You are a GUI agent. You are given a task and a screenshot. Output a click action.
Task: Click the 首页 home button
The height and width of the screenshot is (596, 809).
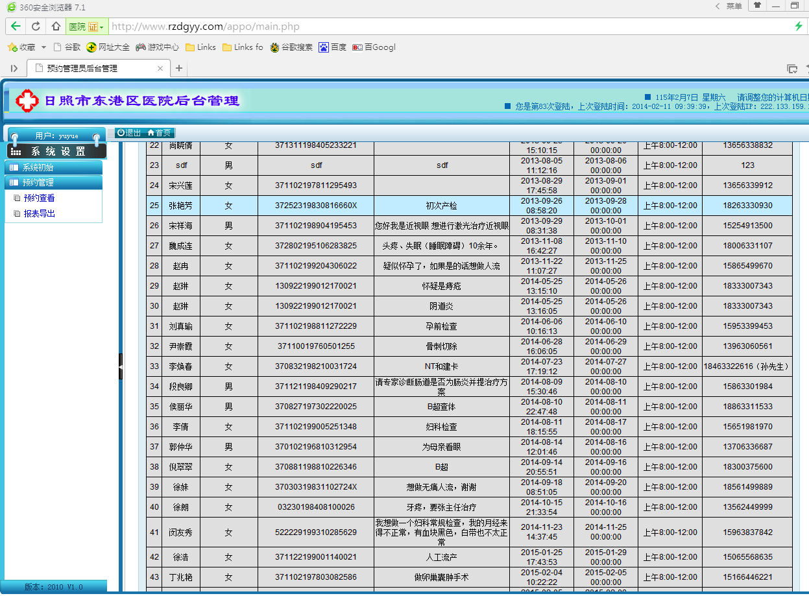click(160, 132)
